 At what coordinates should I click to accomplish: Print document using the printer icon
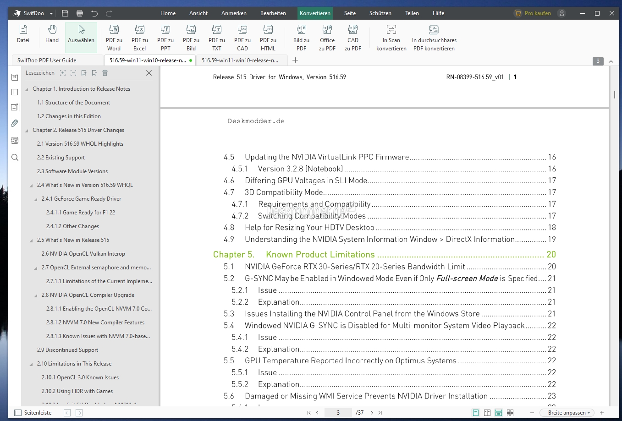tap(80, 13)
